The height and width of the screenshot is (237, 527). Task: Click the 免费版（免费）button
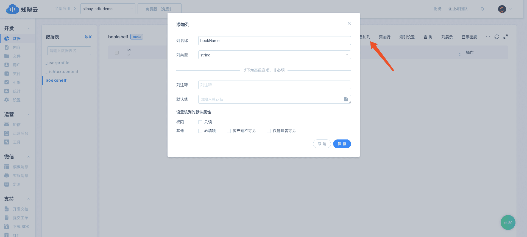coord(160,9)
